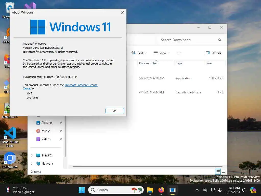Open the Sort dropdown in File Explorer
261x196 pixels.
[x=139, y=53]
